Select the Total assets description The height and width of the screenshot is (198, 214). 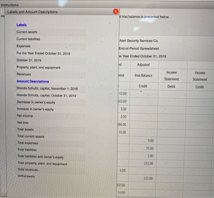point(25,129)
